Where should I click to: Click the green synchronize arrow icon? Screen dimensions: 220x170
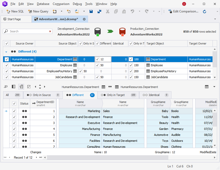[x=110, y=31]
